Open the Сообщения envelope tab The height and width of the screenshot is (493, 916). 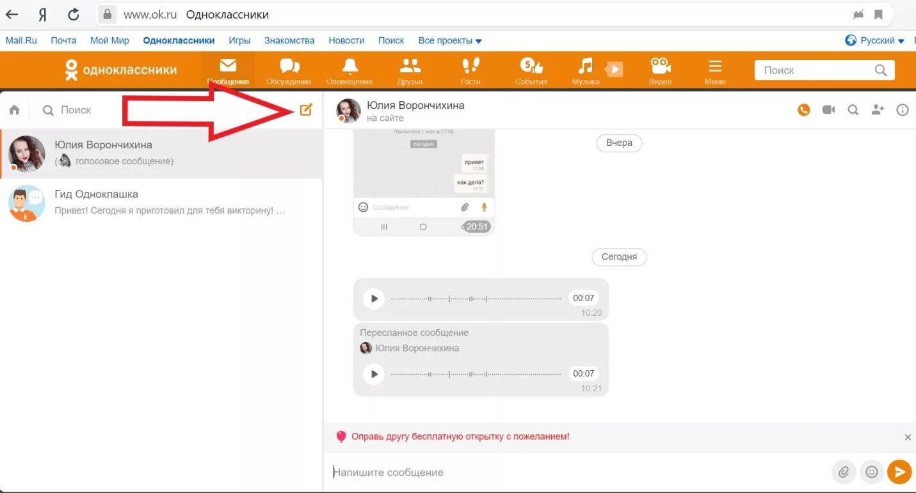(x=228, y=70)
